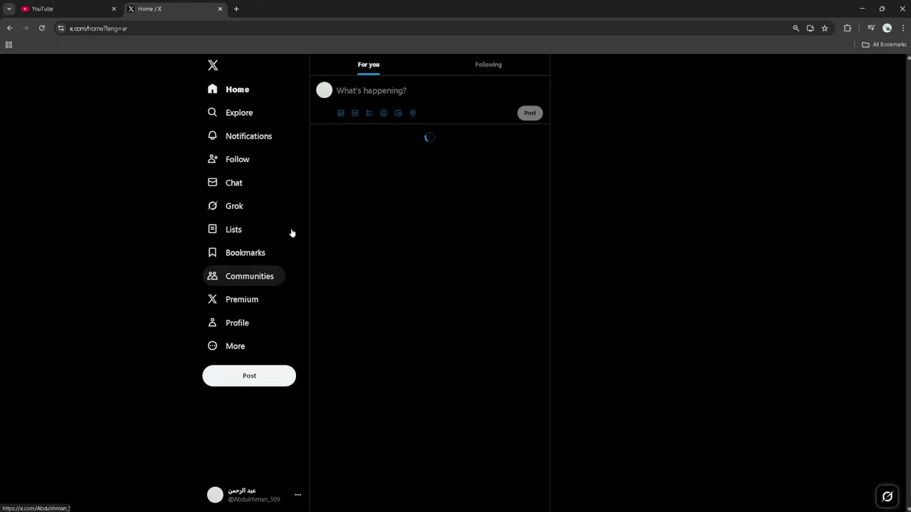Go back with the browser back arrow
Image resolution: width=911 pixels, height=512 pixels.
pos(9,28)
